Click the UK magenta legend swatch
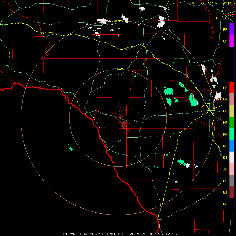Screen dimensions: 236x236 coord(232,41)
